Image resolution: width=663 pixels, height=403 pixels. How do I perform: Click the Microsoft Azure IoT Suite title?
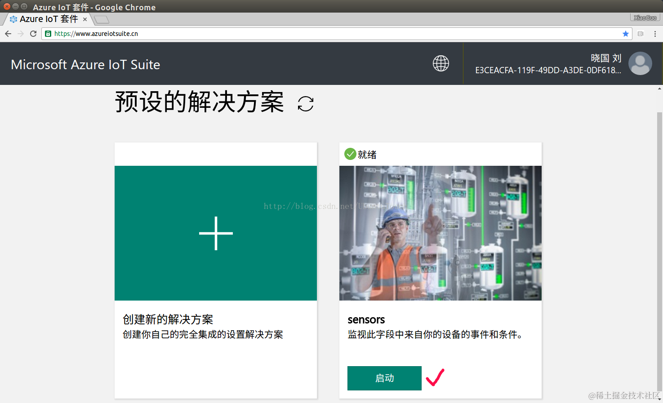point(85,65)
